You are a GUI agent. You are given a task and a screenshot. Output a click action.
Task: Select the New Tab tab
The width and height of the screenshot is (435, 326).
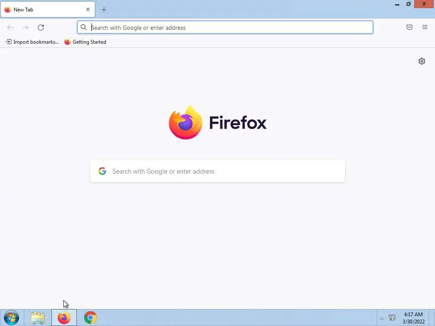tap(48, 9)
